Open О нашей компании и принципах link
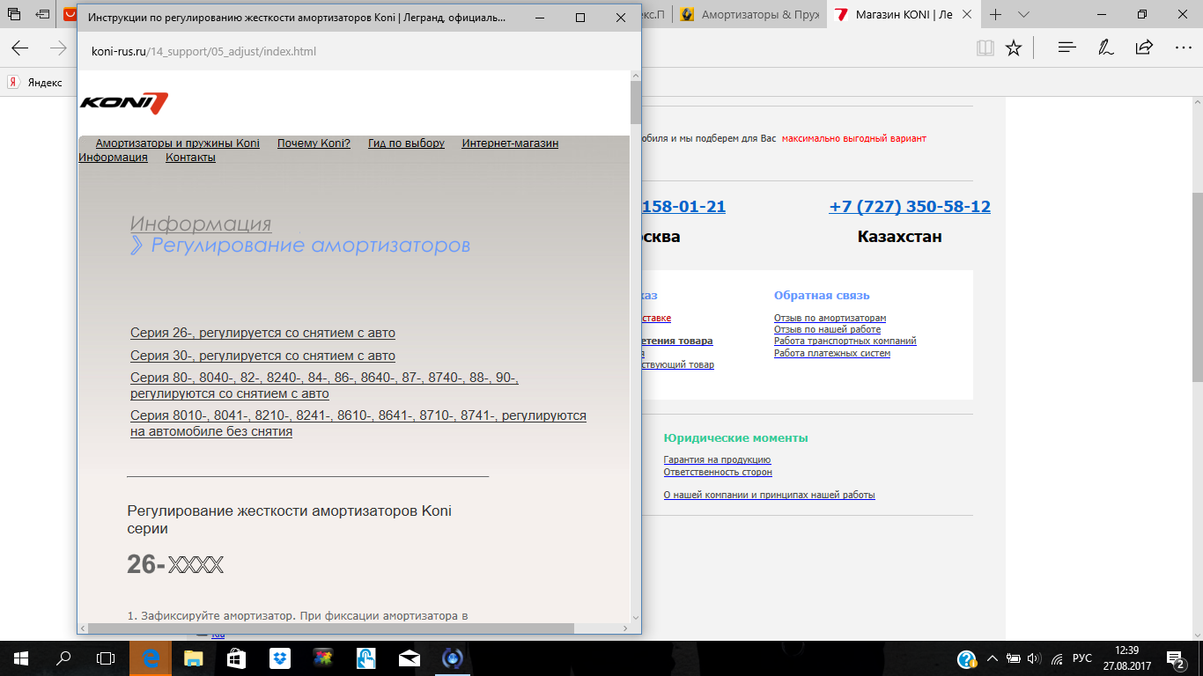 (769, 495)
